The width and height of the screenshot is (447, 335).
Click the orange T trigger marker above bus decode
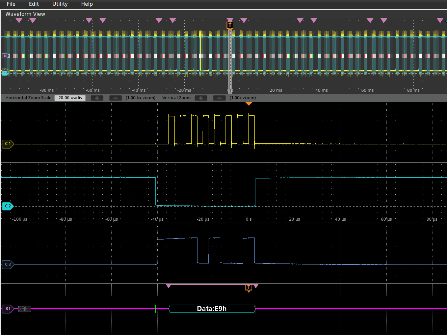[249, 288]
